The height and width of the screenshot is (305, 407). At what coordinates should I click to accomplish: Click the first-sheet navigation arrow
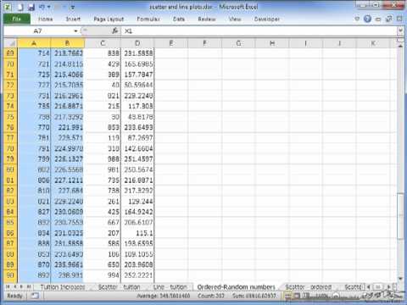pyautogui.click(x=8, y=286)
